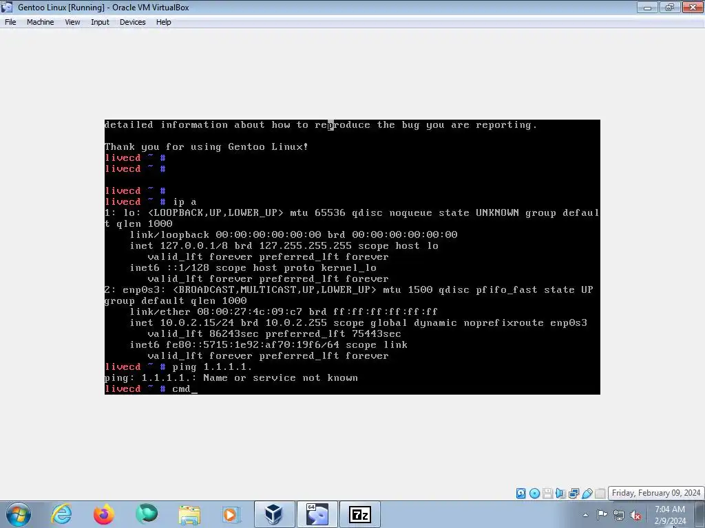Minimize the Gentoo Linux VM window
This screenshot has width=705, height=528.
tap(647, 7)
